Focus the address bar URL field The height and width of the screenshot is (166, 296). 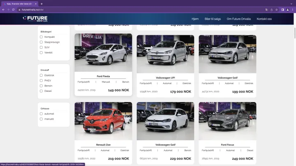pos(140,9)
